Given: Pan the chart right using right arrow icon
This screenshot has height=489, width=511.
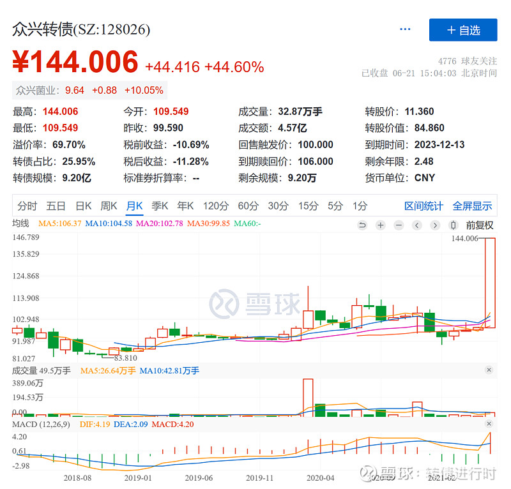Looking at the screenshot, I should pyautogui.click(x=436, y=225).
